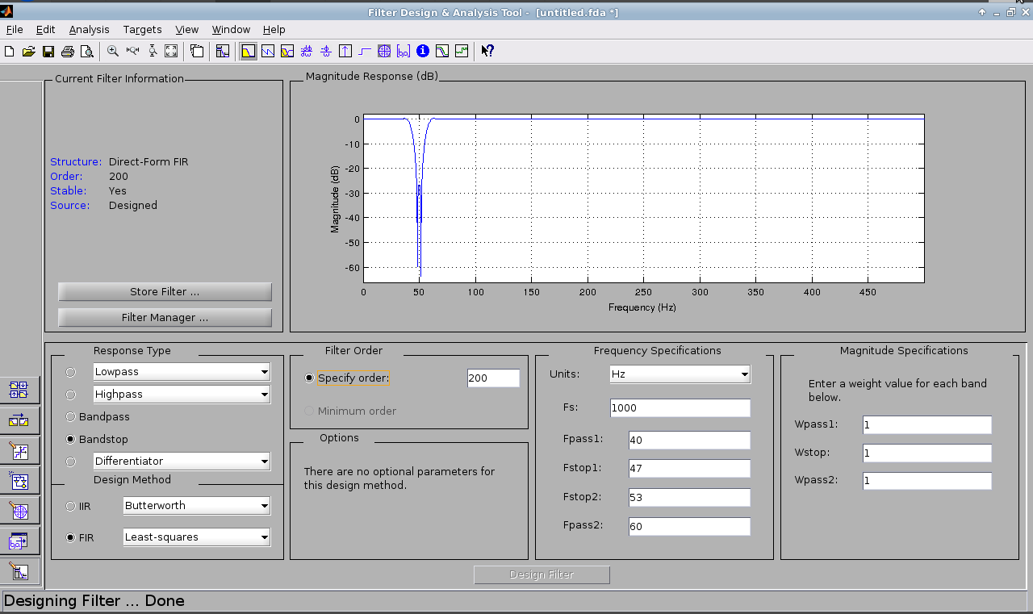Viewport: 1033px width, 614px height.
Task: Open the Edit menu
Action: tap(45, 29)
